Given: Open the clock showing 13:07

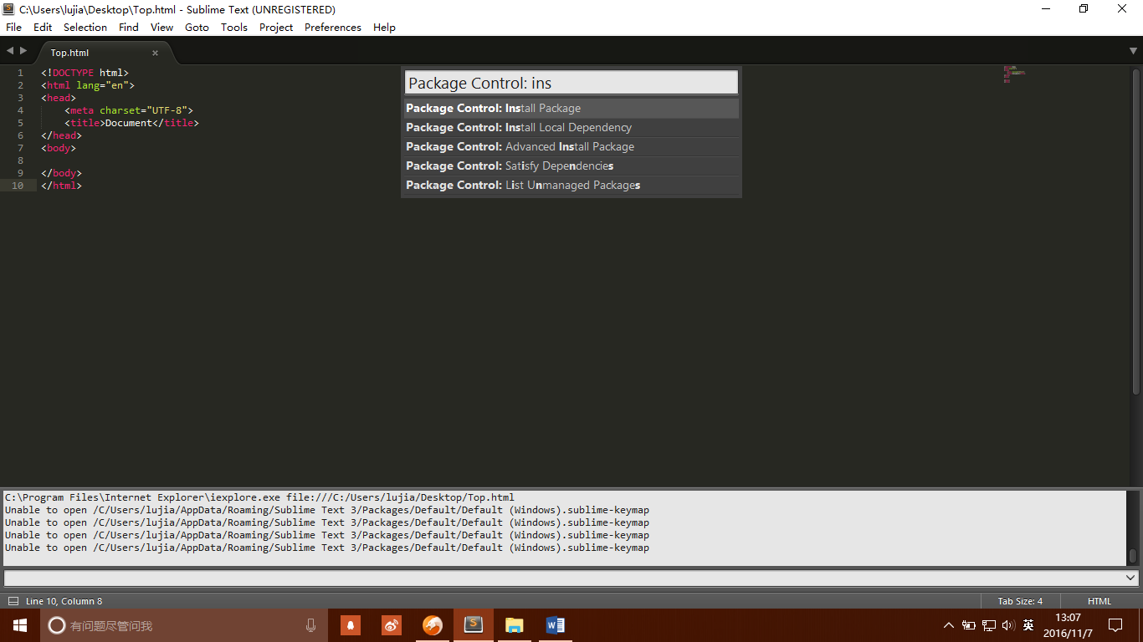Looking at the screenshot, I should (x=1068, y=625).
